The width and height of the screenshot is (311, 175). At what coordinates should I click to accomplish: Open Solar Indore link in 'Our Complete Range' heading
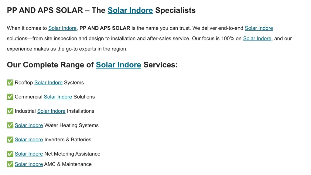click(x=118, y=65)
